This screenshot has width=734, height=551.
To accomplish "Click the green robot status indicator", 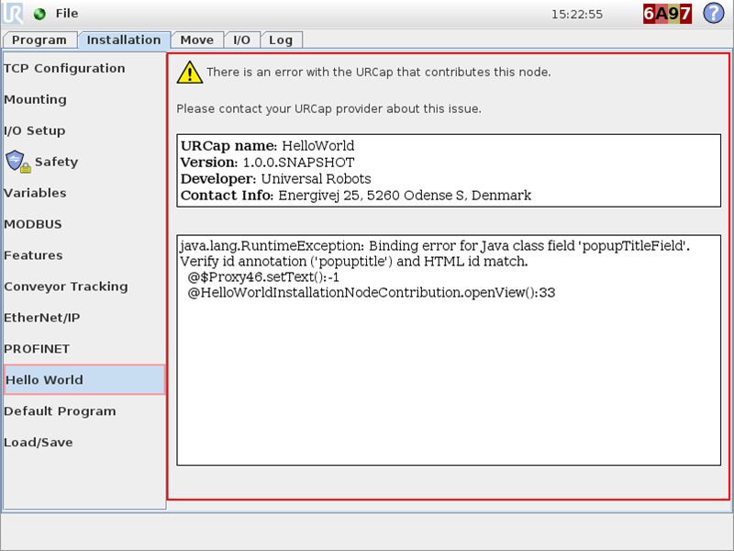I will click(39, 14).
